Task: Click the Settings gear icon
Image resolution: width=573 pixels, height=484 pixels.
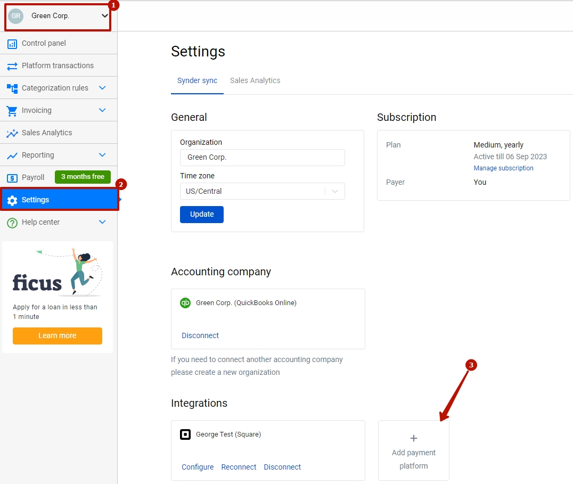Action: point(12,201)
